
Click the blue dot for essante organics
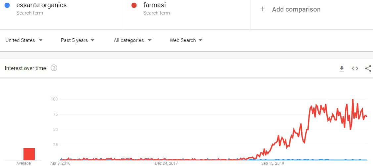click(7, 5)
